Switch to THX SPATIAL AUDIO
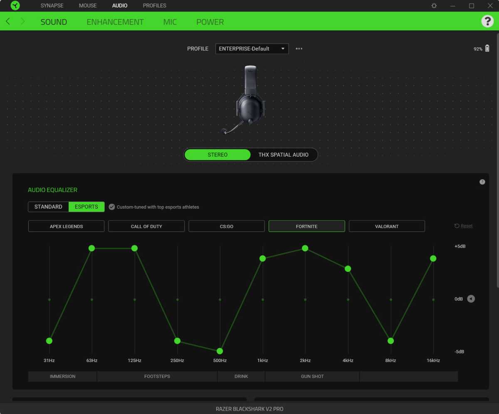Screen dimensions: 499x414 (x=284, y=155)
